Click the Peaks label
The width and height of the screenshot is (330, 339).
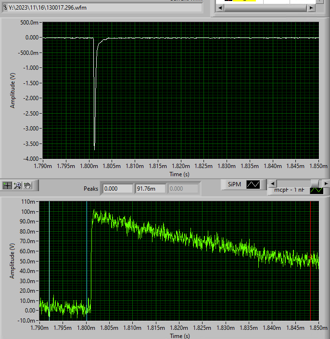coord(91,189)
